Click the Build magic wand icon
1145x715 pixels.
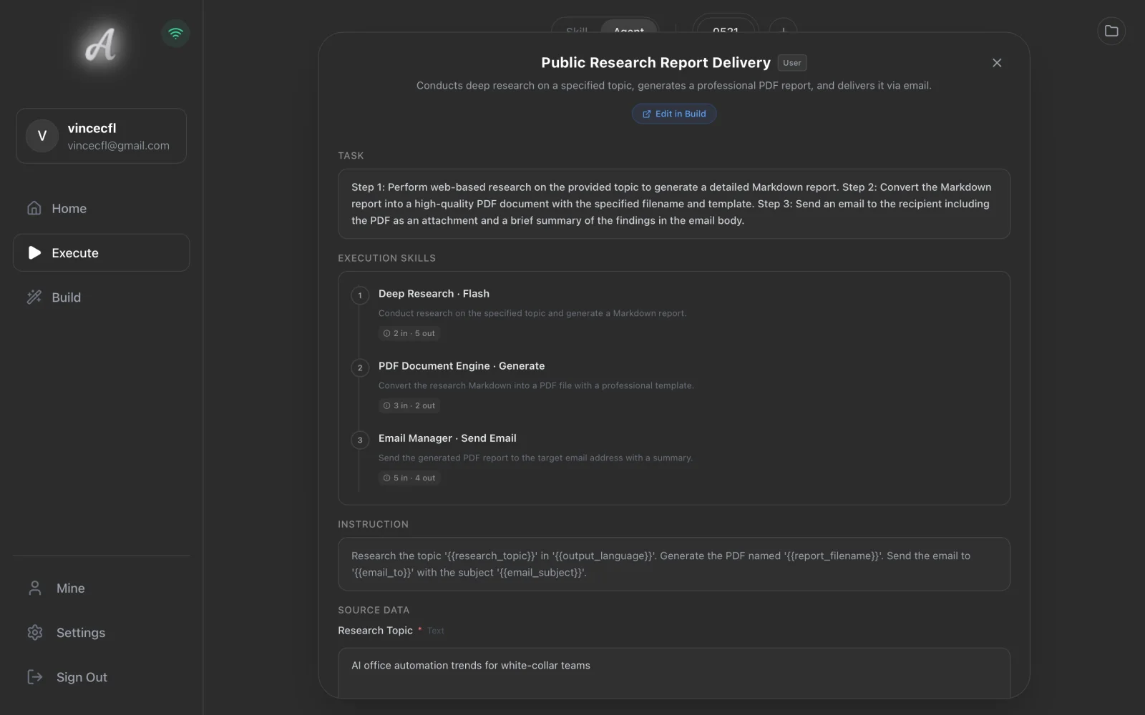coord(34,297)
